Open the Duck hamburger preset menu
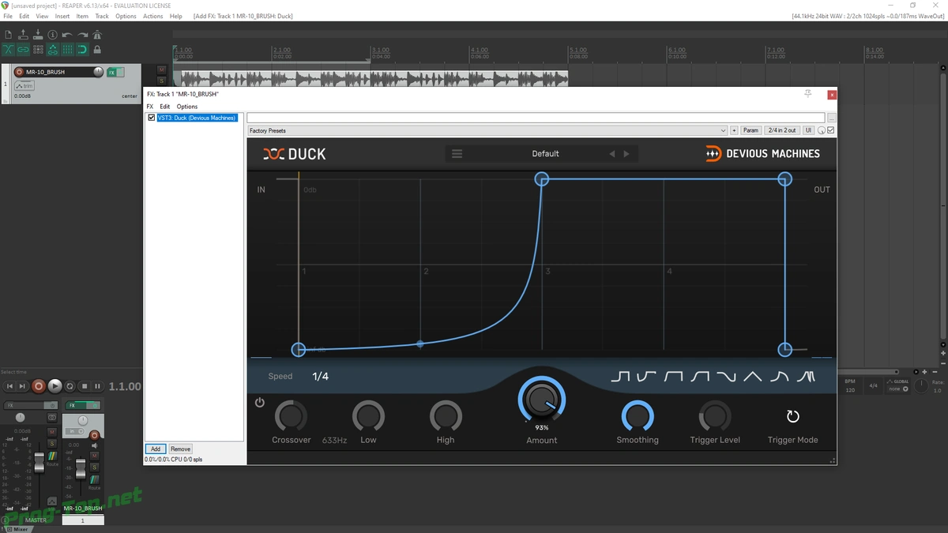 457,154
